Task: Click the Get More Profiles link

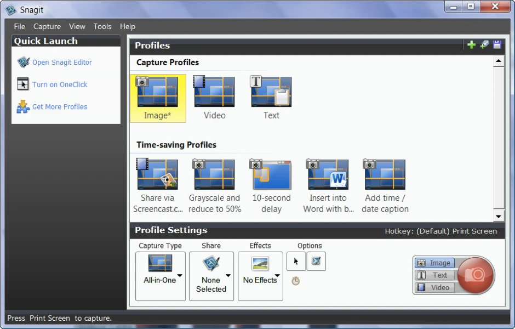Action: pos(60,107)
